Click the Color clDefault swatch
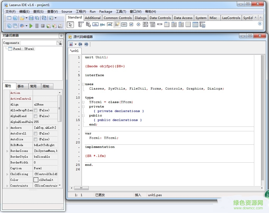The width and height of the screenshot is (269, 213). 36,180
